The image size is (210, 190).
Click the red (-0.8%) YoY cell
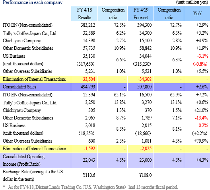click(x=200, y=64)
